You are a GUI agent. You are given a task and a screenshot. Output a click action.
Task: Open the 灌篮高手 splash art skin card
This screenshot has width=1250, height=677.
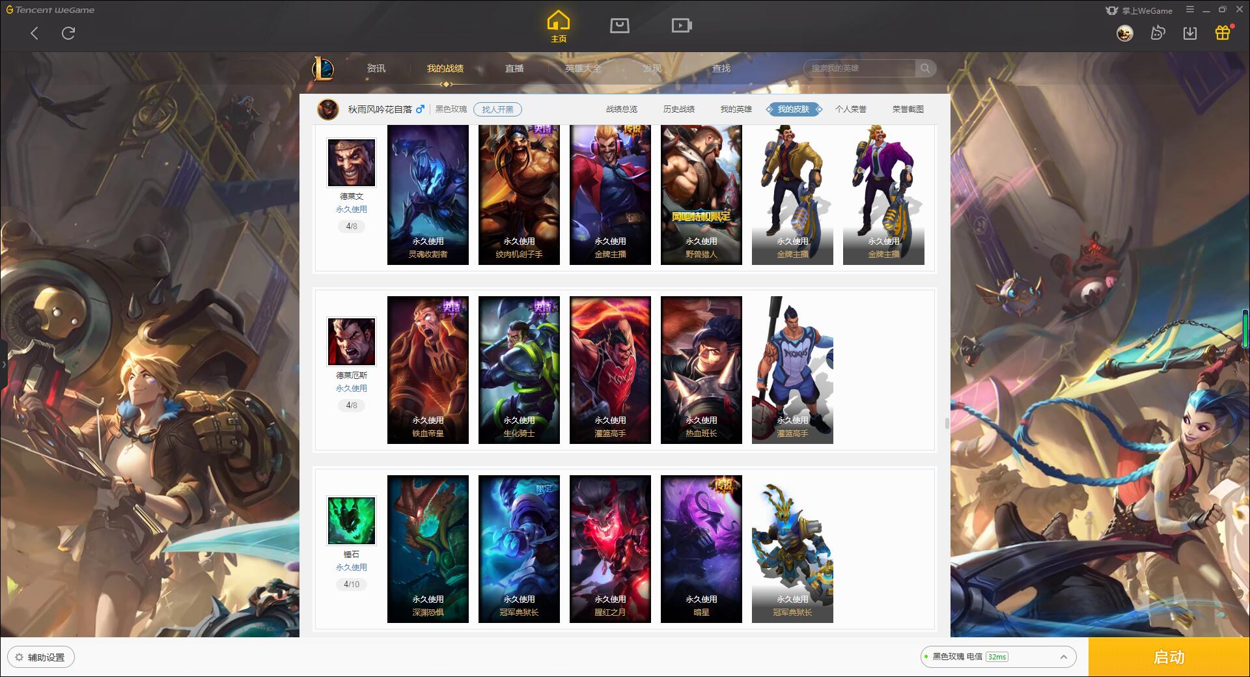coord(610,370)
